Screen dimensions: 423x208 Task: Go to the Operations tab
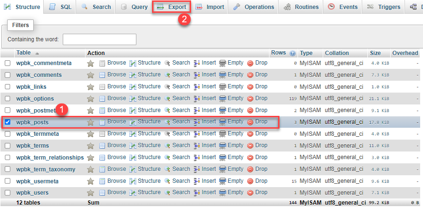point(253,7)
